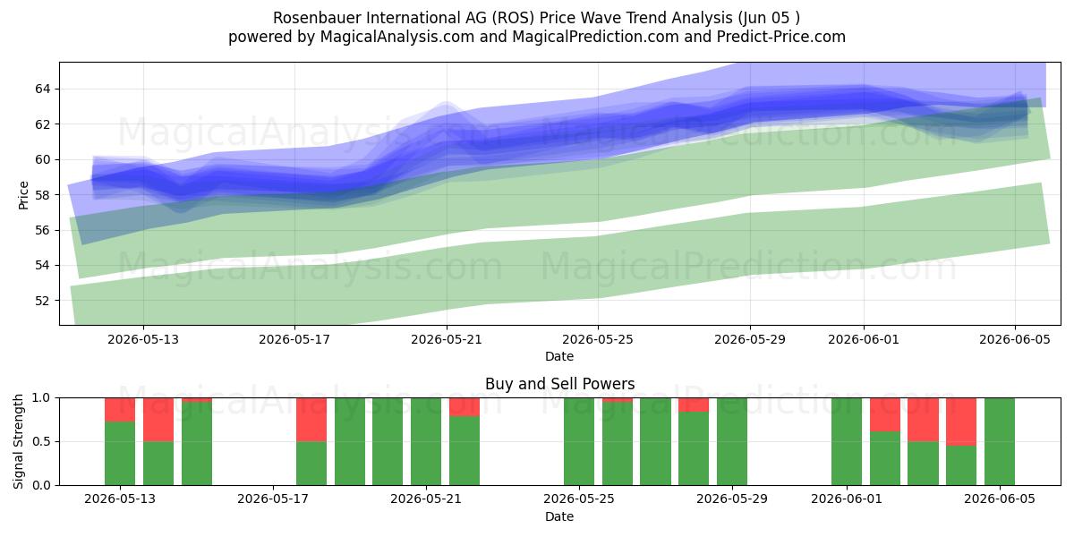Click the 2026-05-29 tick under the Buy and Sell chart

(x=732, y=500)
